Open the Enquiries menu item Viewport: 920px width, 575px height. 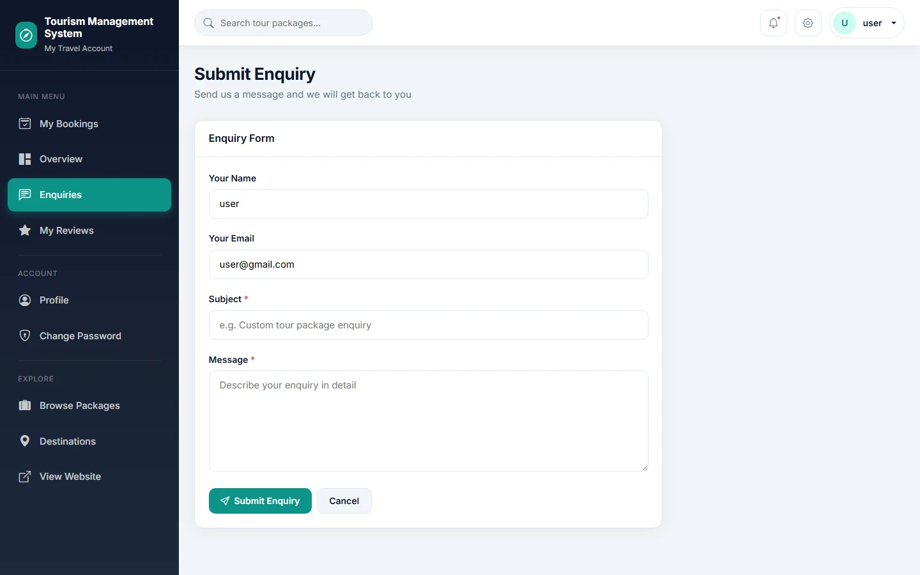(x=89, y=195)
